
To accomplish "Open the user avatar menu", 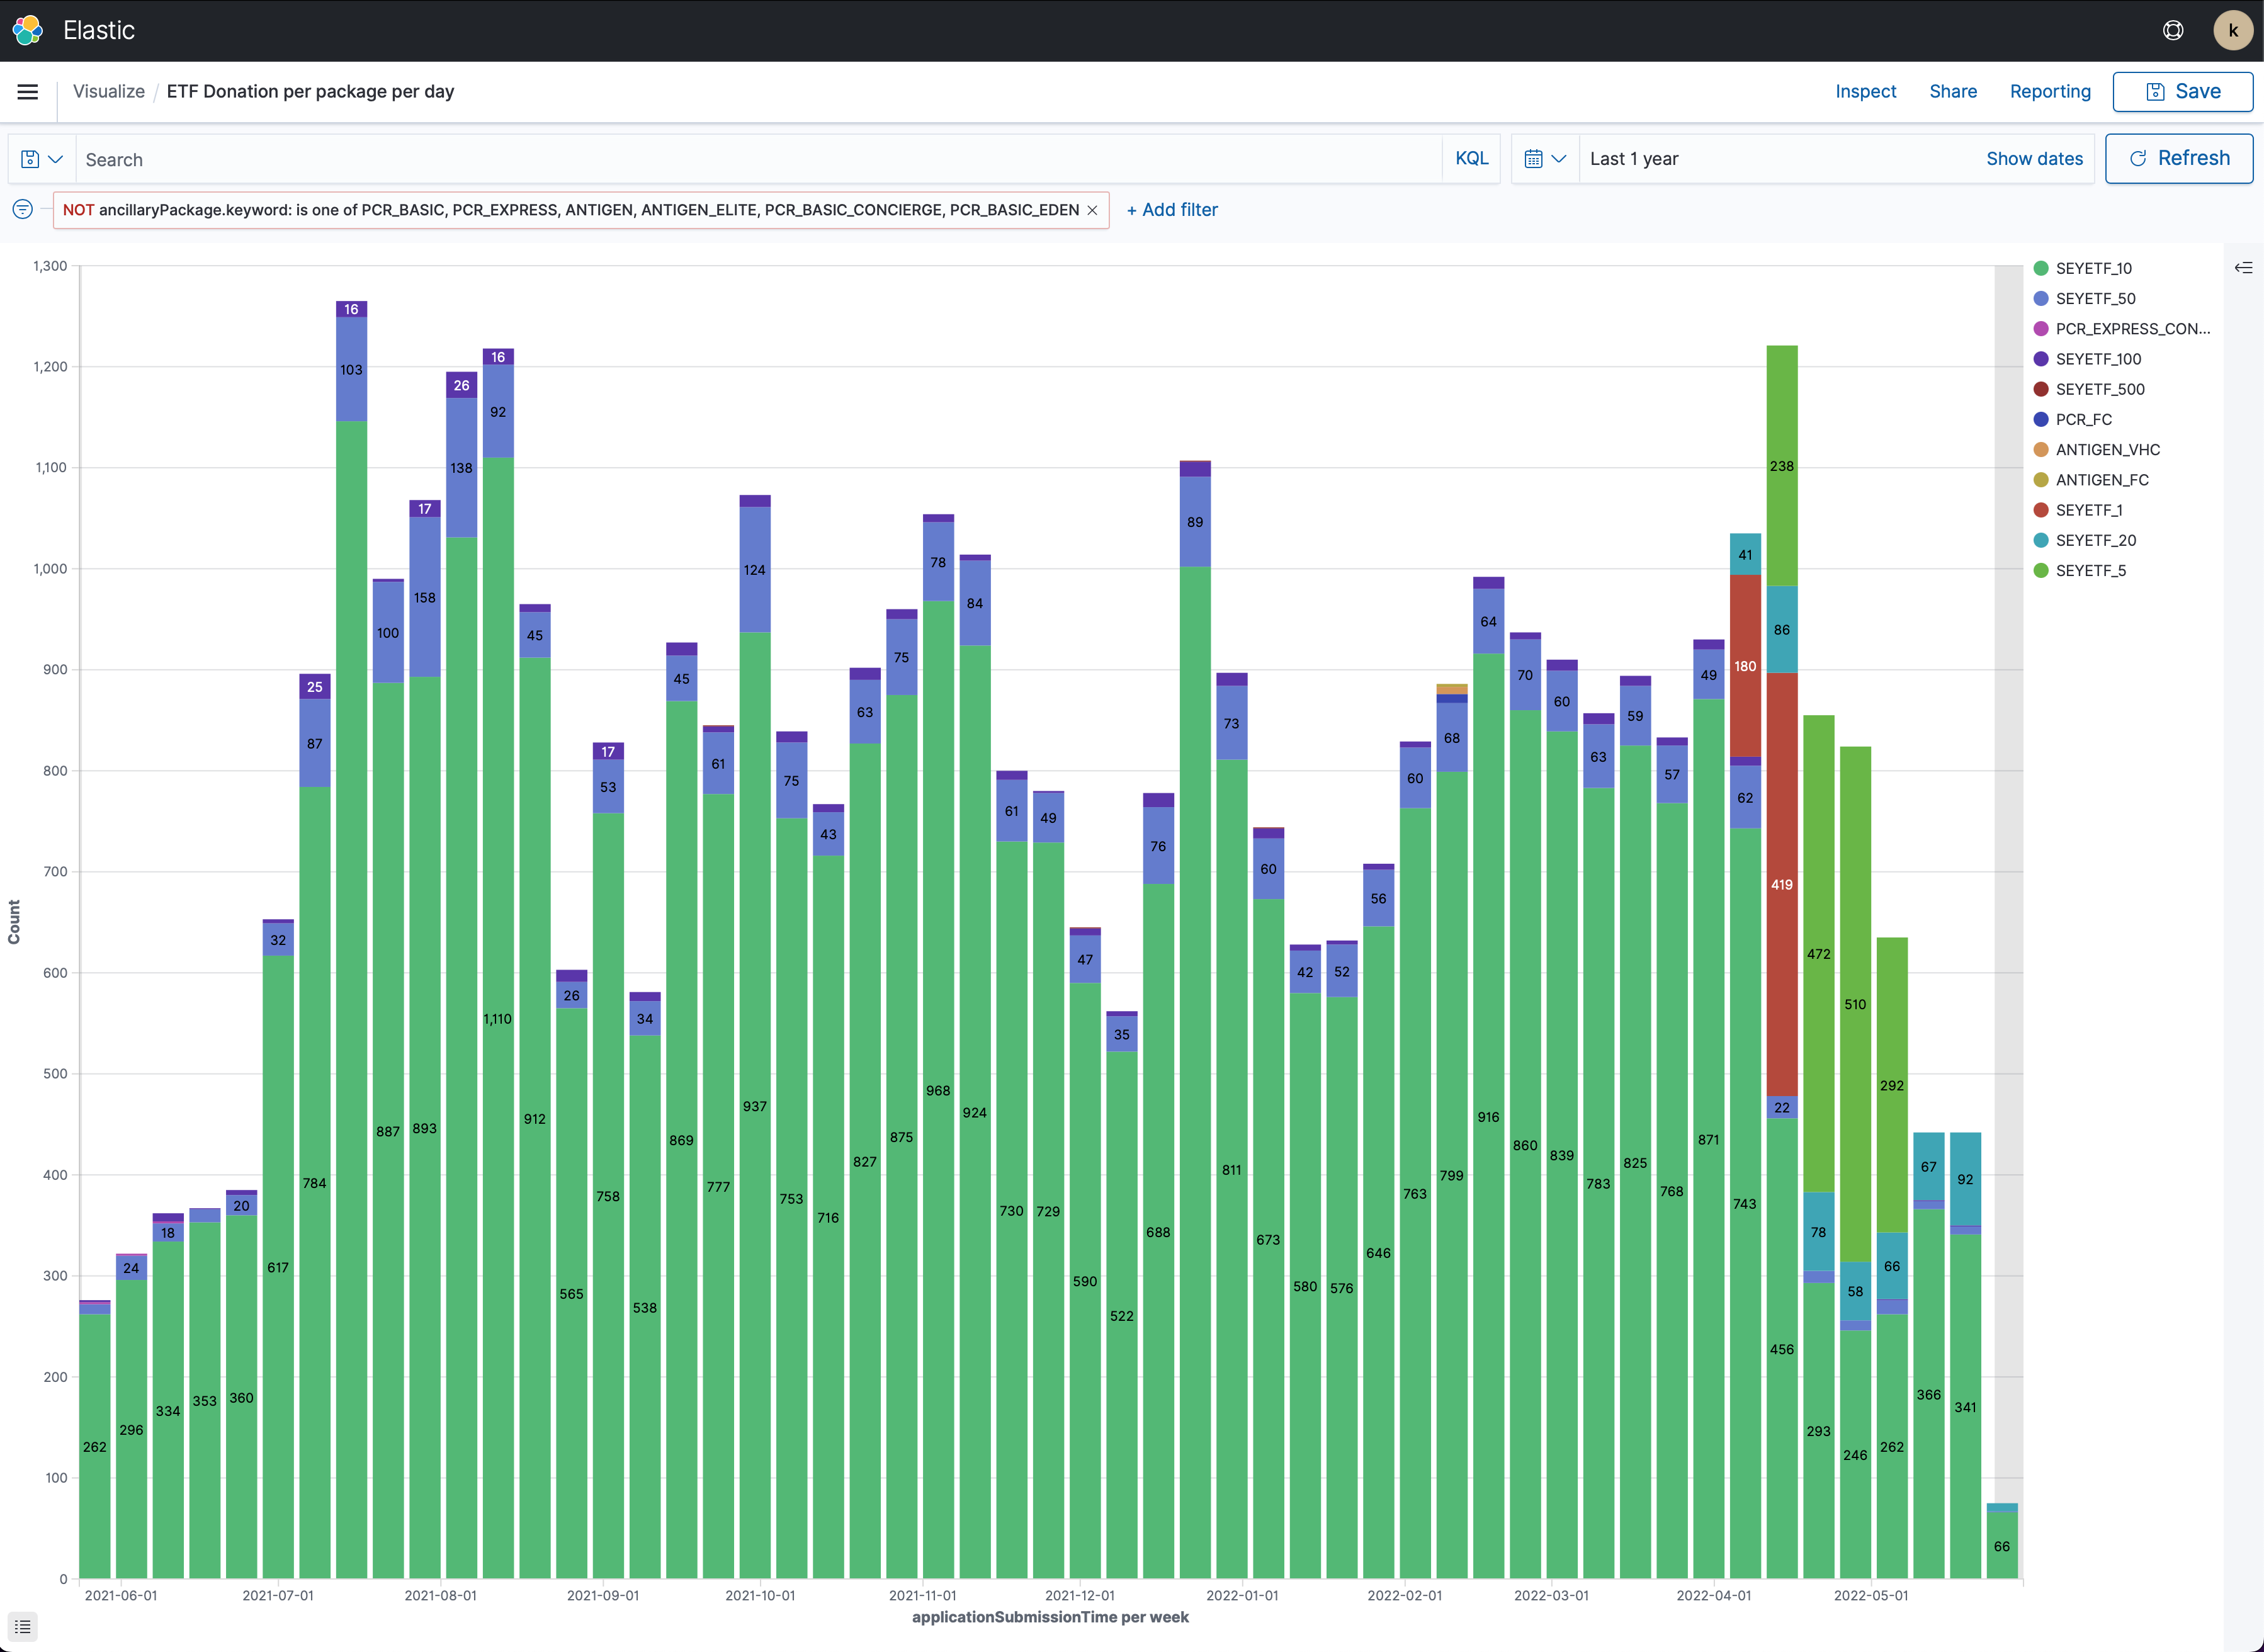I will click(x=2233, y=30).
